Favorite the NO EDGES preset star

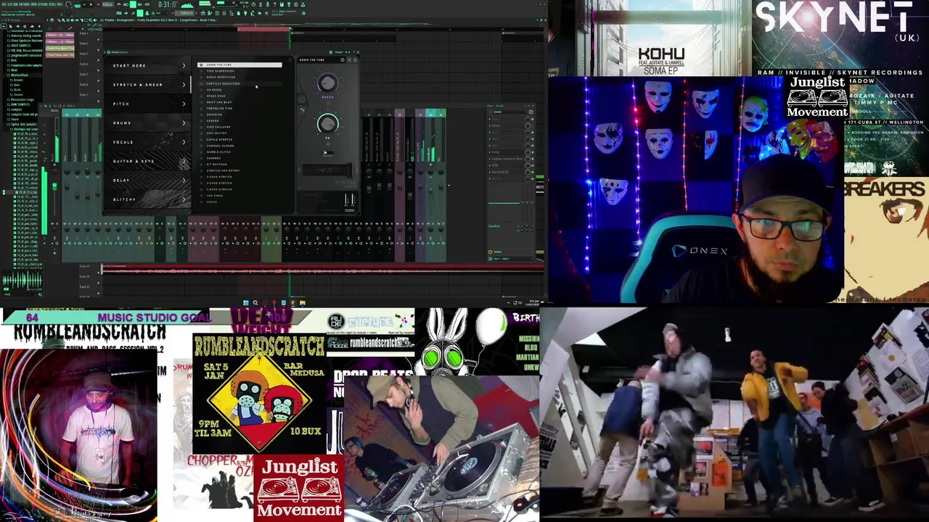click(x=201, y=90)
